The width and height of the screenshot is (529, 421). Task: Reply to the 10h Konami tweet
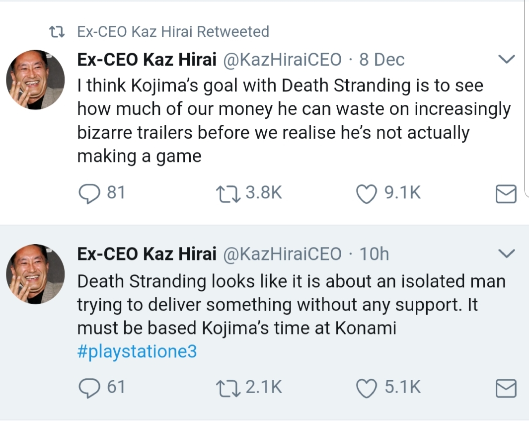tap(89, 388)
